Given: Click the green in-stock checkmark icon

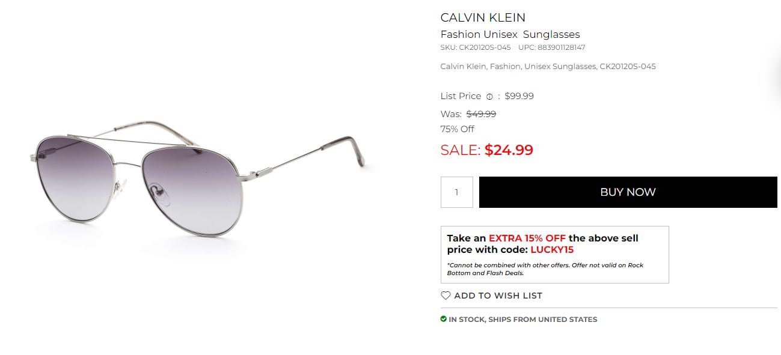Looking at the screenshot, I should (x=444, y=319).
